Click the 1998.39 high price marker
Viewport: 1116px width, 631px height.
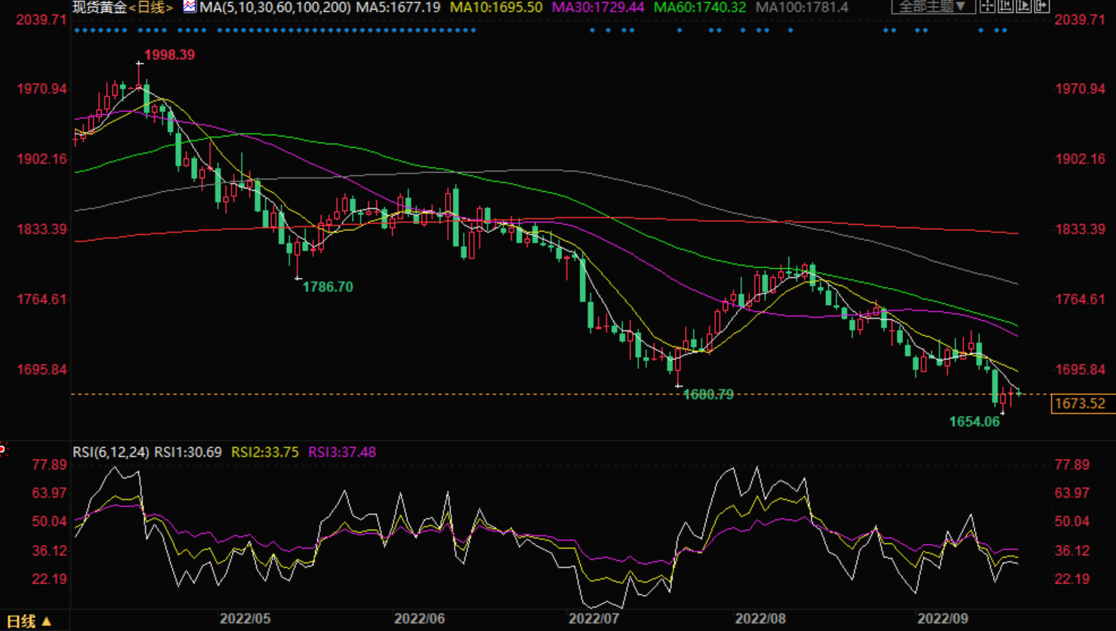(169, 55)
